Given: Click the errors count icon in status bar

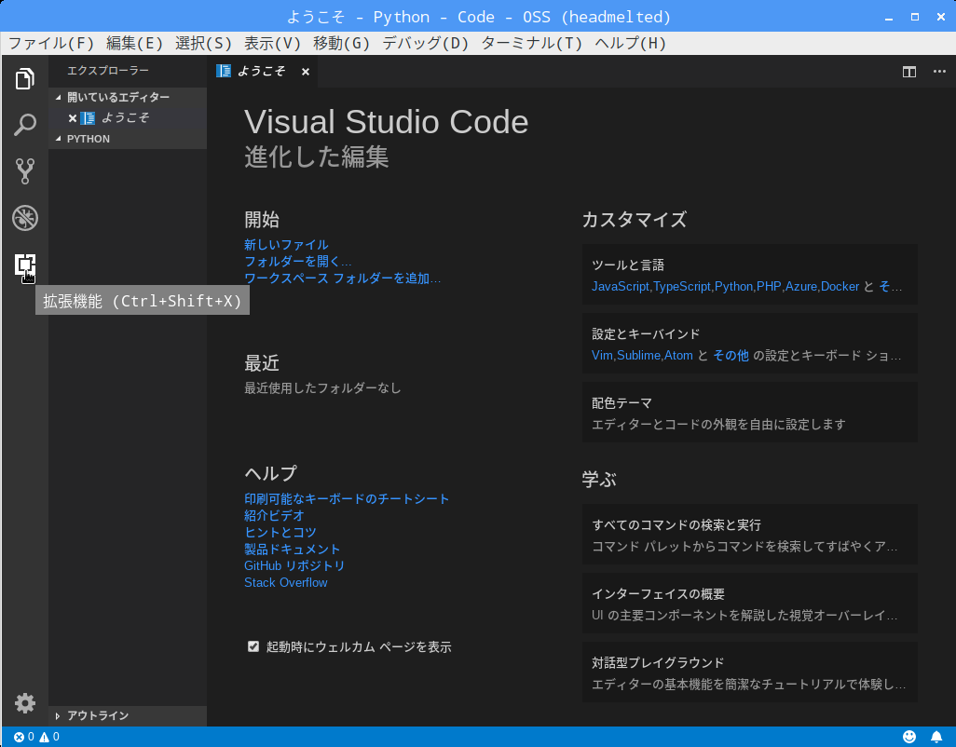Looking at the screenshot, I should (x=19, y=737).
